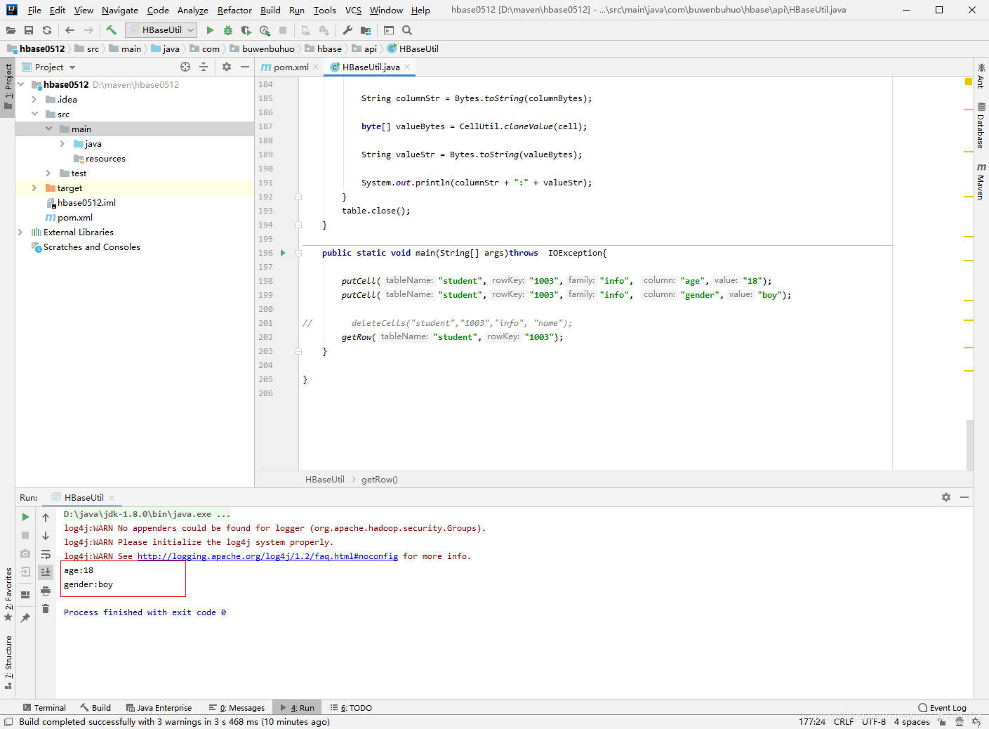Save all files icon
This screenshot has height=729, width=989.
(29, 30)
